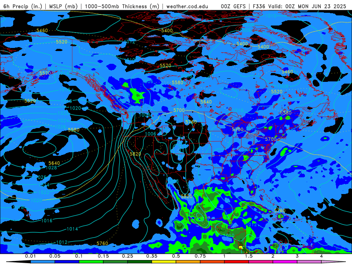Screen dimensions: 352x264
Task: Click the 'weather.cod.edu' source text
Action: (x=187, y=6)
